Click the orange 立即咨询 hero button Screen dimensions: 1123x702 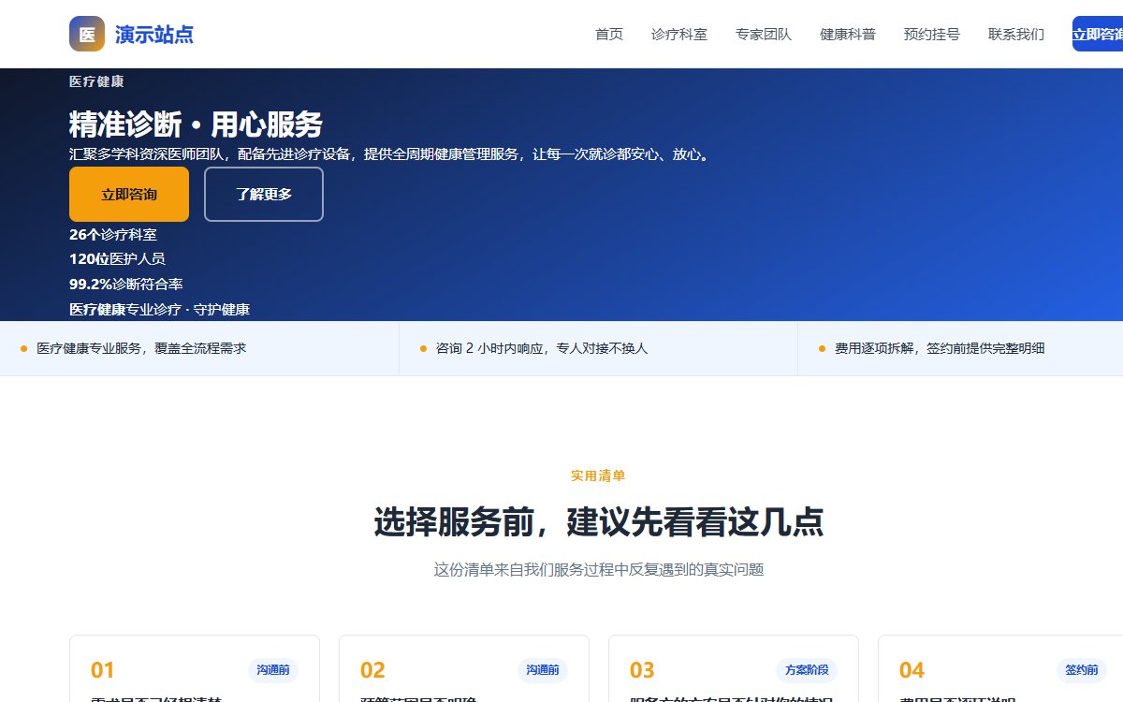pyautogui.click(x=129, y=195)
